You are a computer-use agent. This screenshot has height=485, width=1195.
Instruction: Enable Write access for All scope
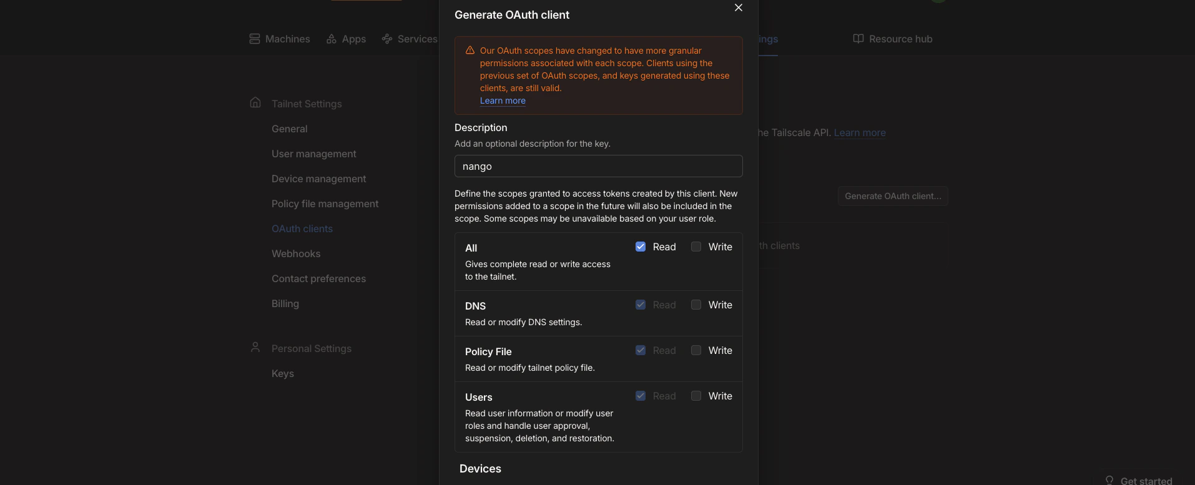(696, 247)
